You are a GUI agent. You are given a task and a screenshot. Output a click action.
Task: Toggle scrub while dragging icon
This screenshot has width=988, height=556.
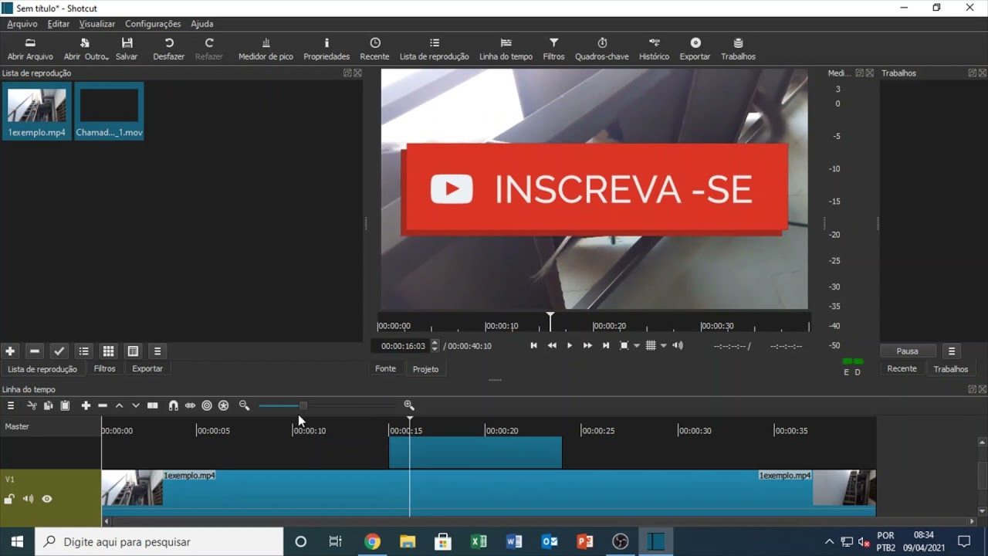pos(190,405)
